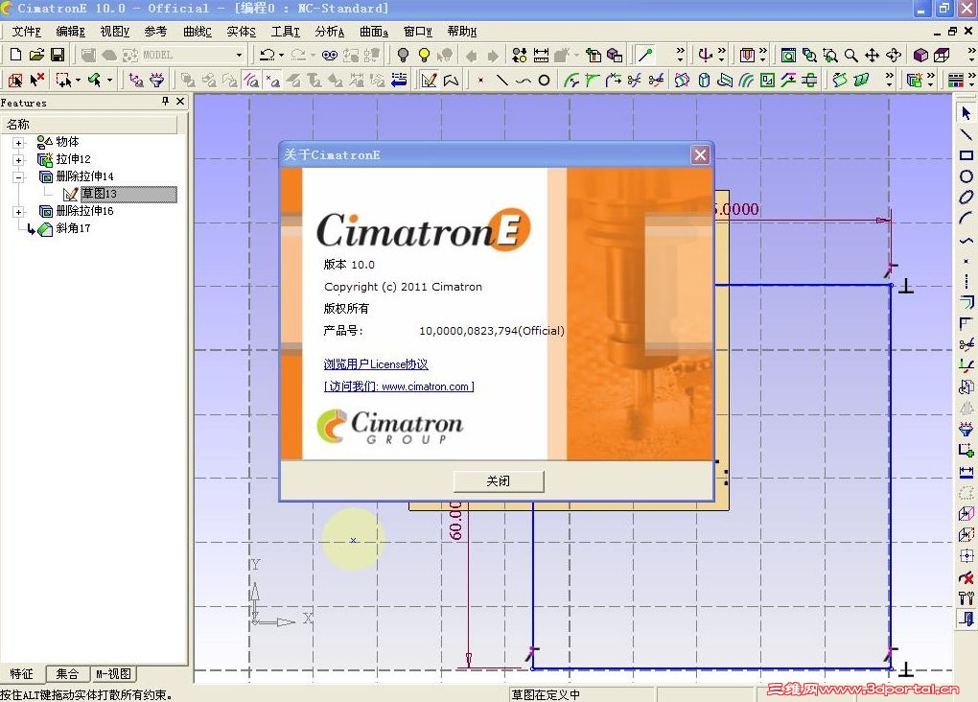Open the 浏览用户License协议 link

click(376, 364)
